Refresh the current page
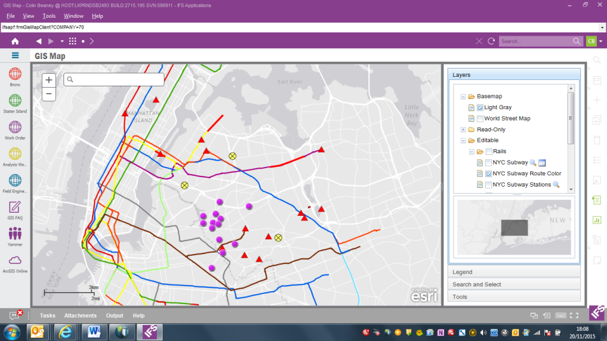Screen dimensions: 607x341 tap(491, 41)
